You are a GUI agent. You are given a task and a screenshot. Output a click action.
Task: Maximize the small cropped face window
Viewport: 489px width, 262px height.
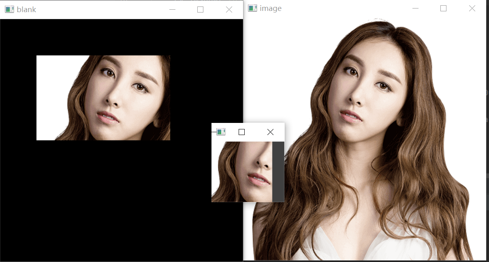coord(241,132)
